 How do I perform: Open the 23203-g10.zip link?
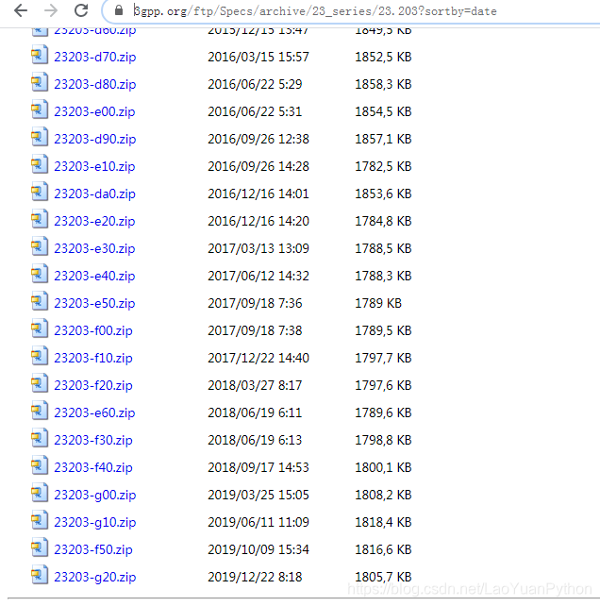click(x=95, y=523)
